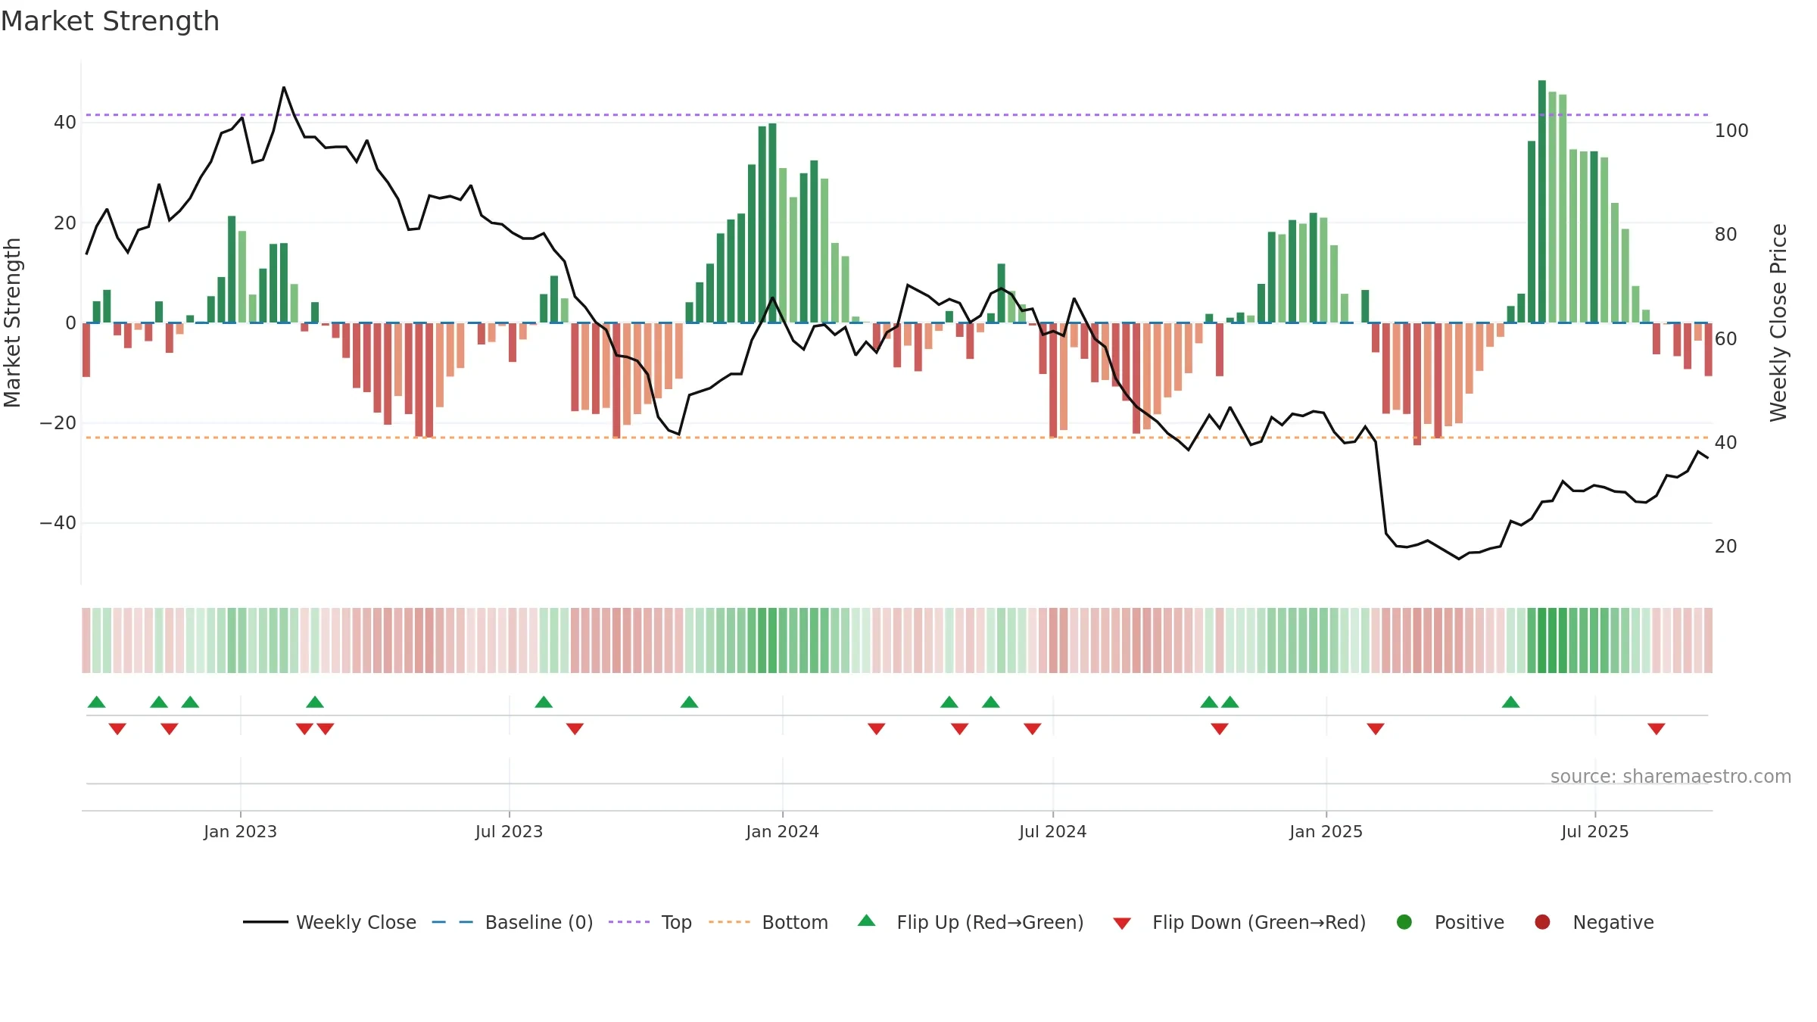Click the tallest green strength bar near June 2025
This screenshot has height=1022, width=1817.
tap(1541, 201)
